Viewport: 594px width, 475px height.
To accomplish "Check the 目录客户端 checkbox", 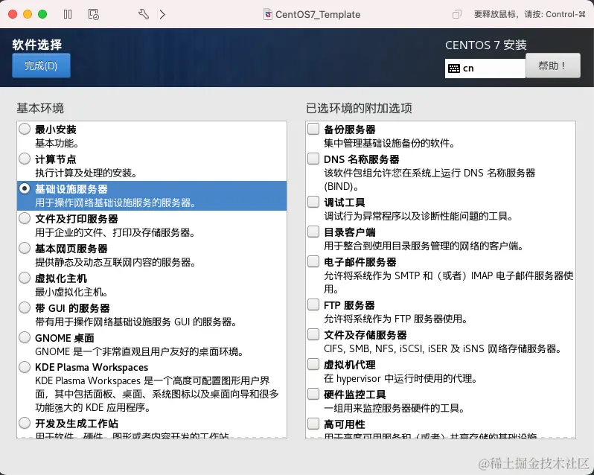I will (313, 232).
